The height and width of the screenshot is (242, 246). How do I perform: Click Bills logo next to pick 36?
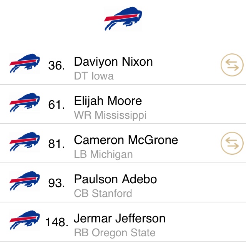coord(25,64)
